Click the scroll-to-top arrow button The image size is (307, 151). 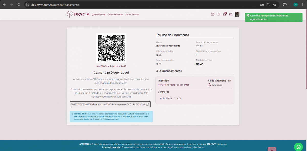click(272, 149)
